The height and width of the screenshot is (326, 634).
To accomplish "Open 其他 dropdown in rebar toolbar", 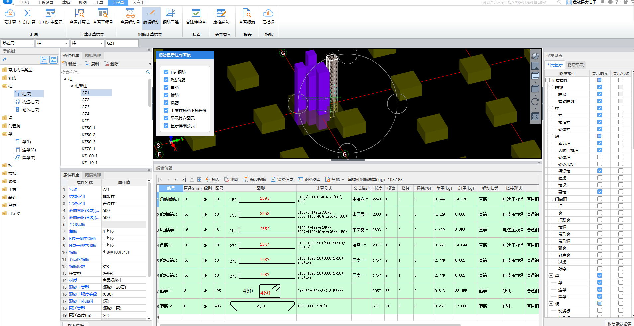I will click(335, 179).
